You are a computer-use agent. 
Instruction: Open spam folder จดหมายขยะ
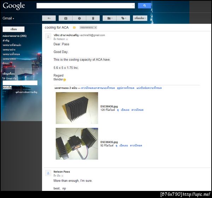pos(9,59)
